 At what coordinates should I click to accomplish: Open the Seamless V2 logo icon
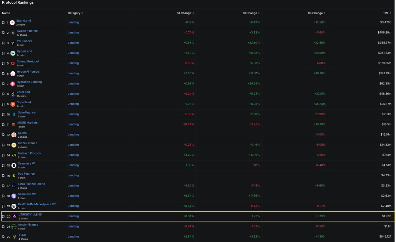click(x=14, y=196)
